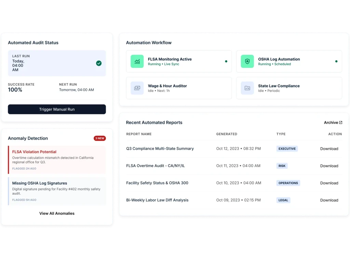Open View All Anomalies
Image resolution: width=350 pixels, height=260 pixels.
pyautogui.click(x=57, y=213)
